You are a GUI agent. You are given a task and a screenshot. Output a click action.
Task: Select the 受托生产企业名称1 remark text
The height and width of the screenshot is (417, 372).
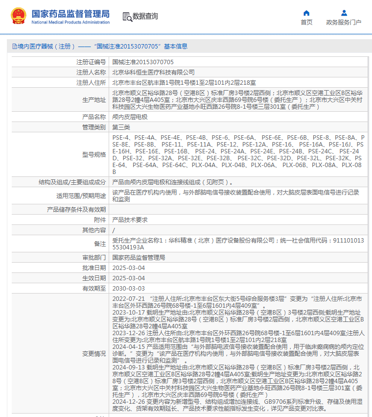coord(238,244)
